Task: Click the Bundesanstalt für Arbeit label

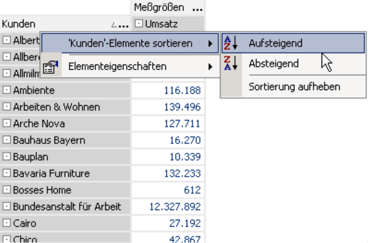Action: [67, 207]
